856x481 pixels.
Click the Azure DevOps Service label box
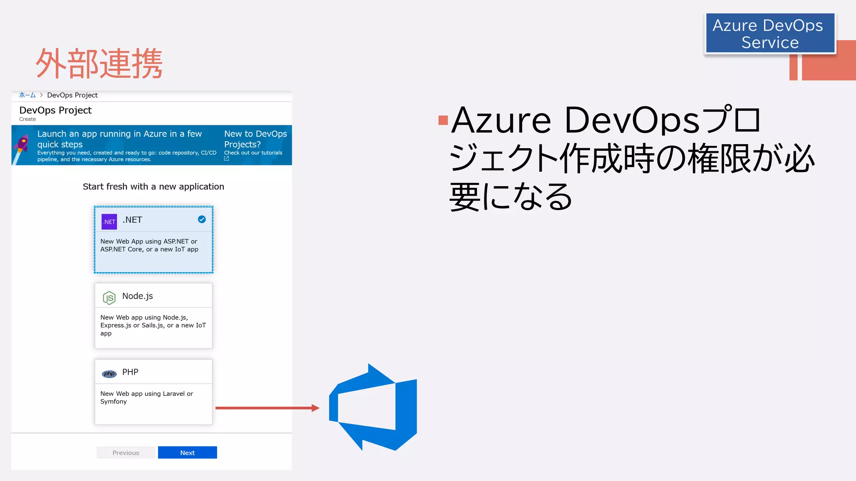click(769, 33)
